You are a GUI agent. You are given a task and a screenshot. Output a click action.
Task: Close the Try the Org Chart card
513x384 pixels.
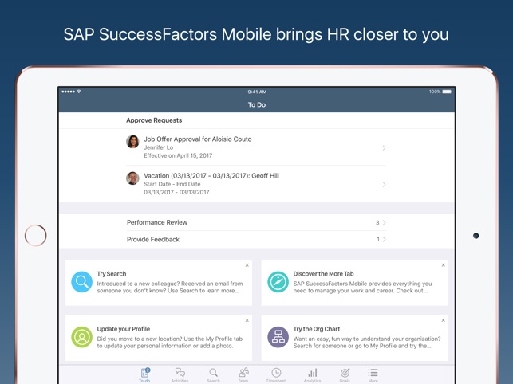click(x=444, y=320)
